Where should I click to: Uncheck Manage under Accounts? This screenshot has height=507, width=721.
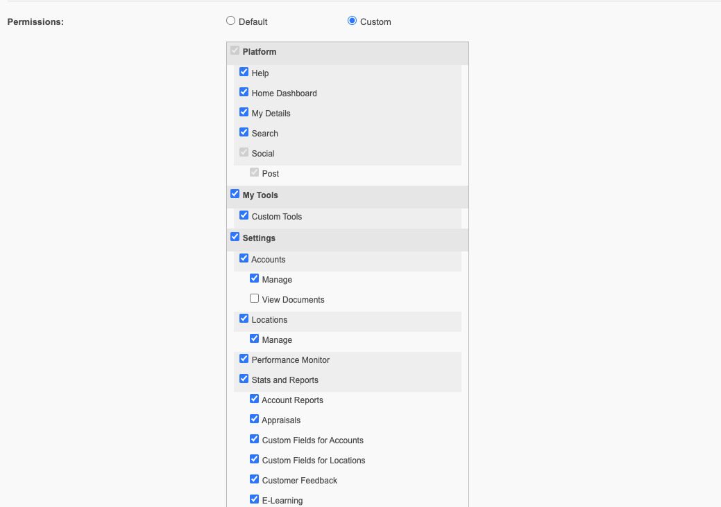(254, 278)
